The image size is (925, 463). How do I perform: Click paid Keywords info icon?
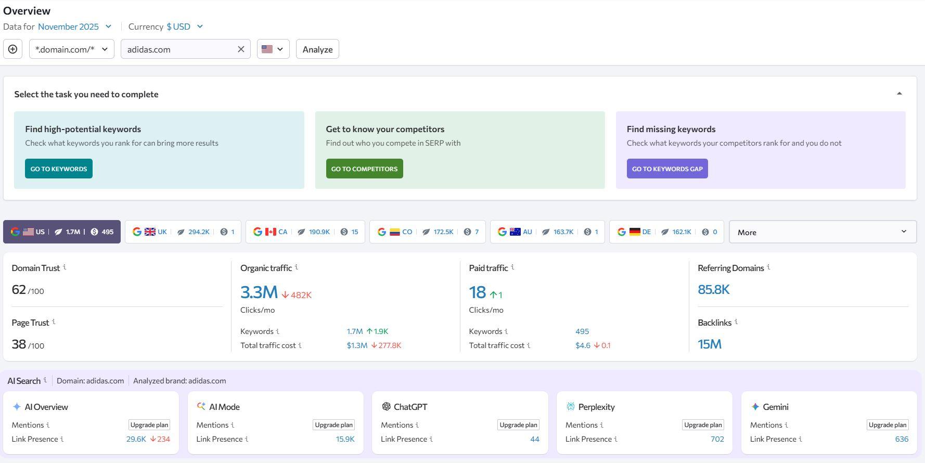click(x=506, y=331)
